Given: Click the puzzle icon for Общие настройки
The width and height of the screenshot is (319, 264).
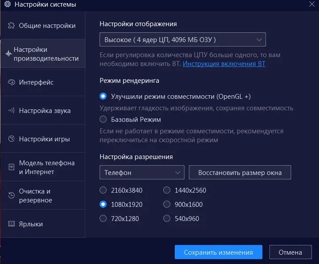Looking at the screenshot, I should 12,25.
